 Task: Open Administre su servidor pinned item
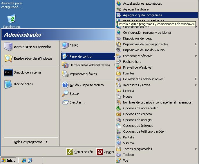tap(31, 47)
